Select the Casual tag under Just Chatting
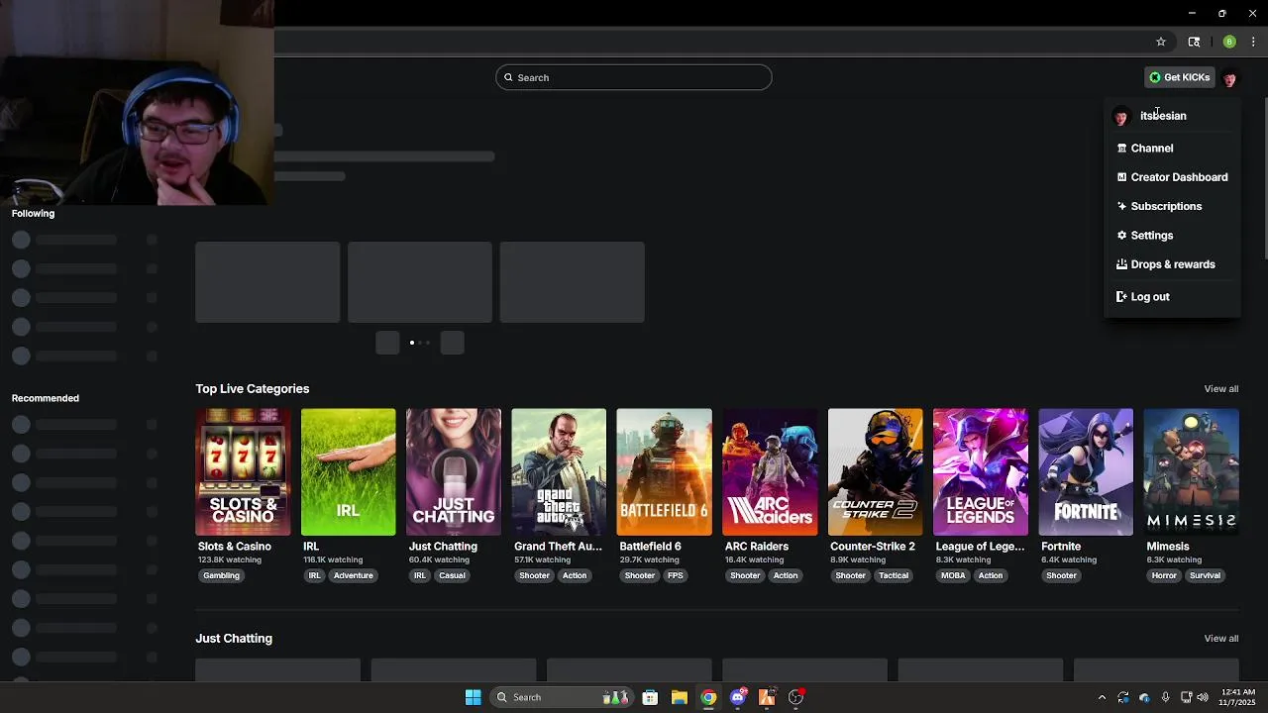The width and height of the screenshot is (1268, 713). pos(452,575)
